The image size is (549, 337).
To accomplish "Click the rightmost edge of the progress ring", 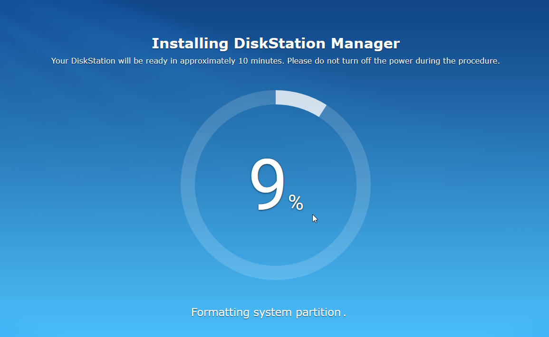I will click(364, 185).
